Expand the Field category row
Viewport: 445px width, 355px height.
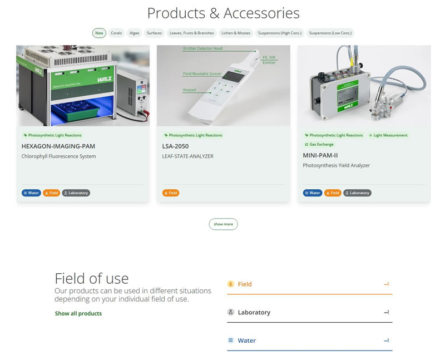coord(310,284)
